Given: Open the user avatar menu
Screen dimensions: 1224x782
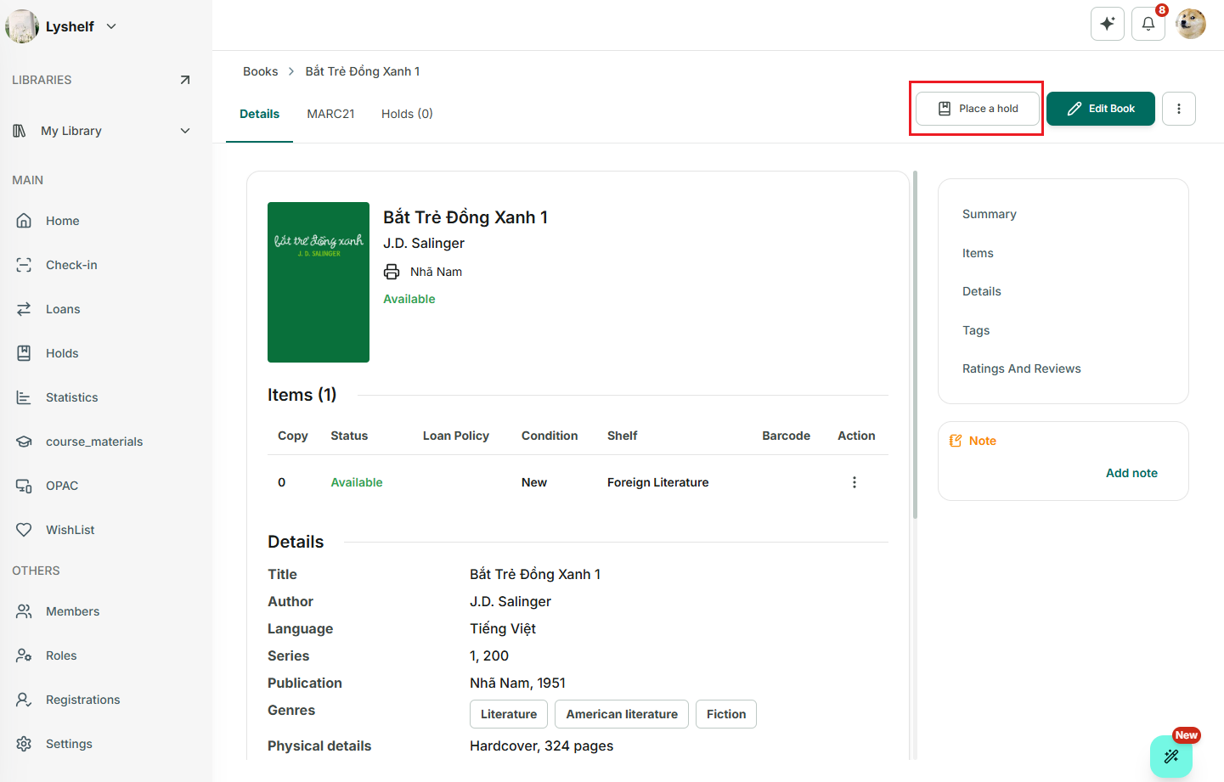Looking at the screenshot, I should pyautogui.click(x=1191, y=24).
